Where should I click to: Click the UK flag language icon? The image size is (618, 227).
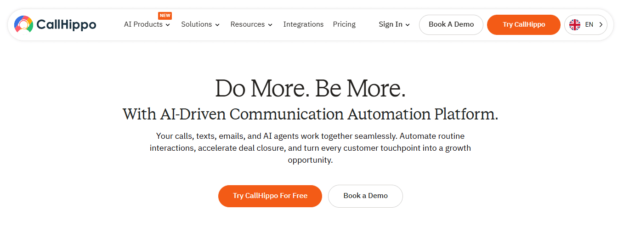575,25
